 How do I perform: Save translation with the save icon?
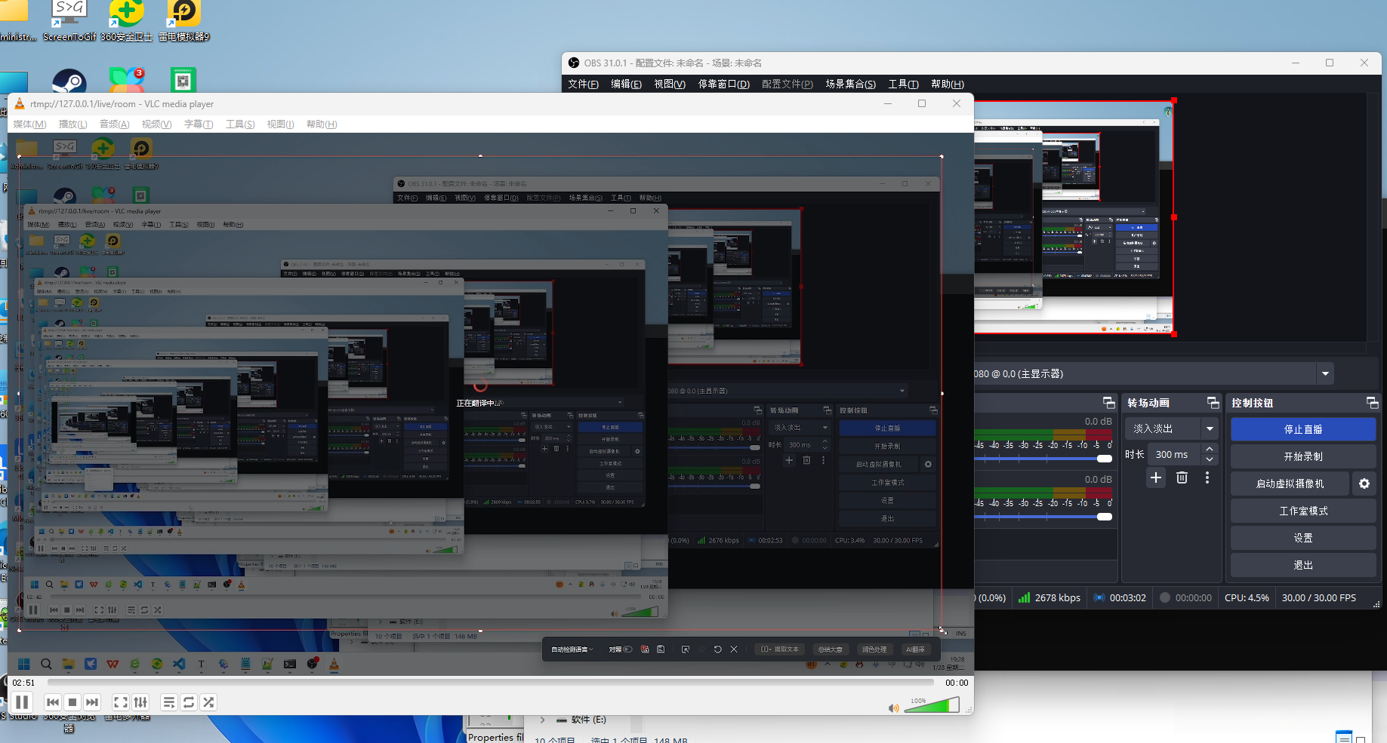click(x=661, y=649)
